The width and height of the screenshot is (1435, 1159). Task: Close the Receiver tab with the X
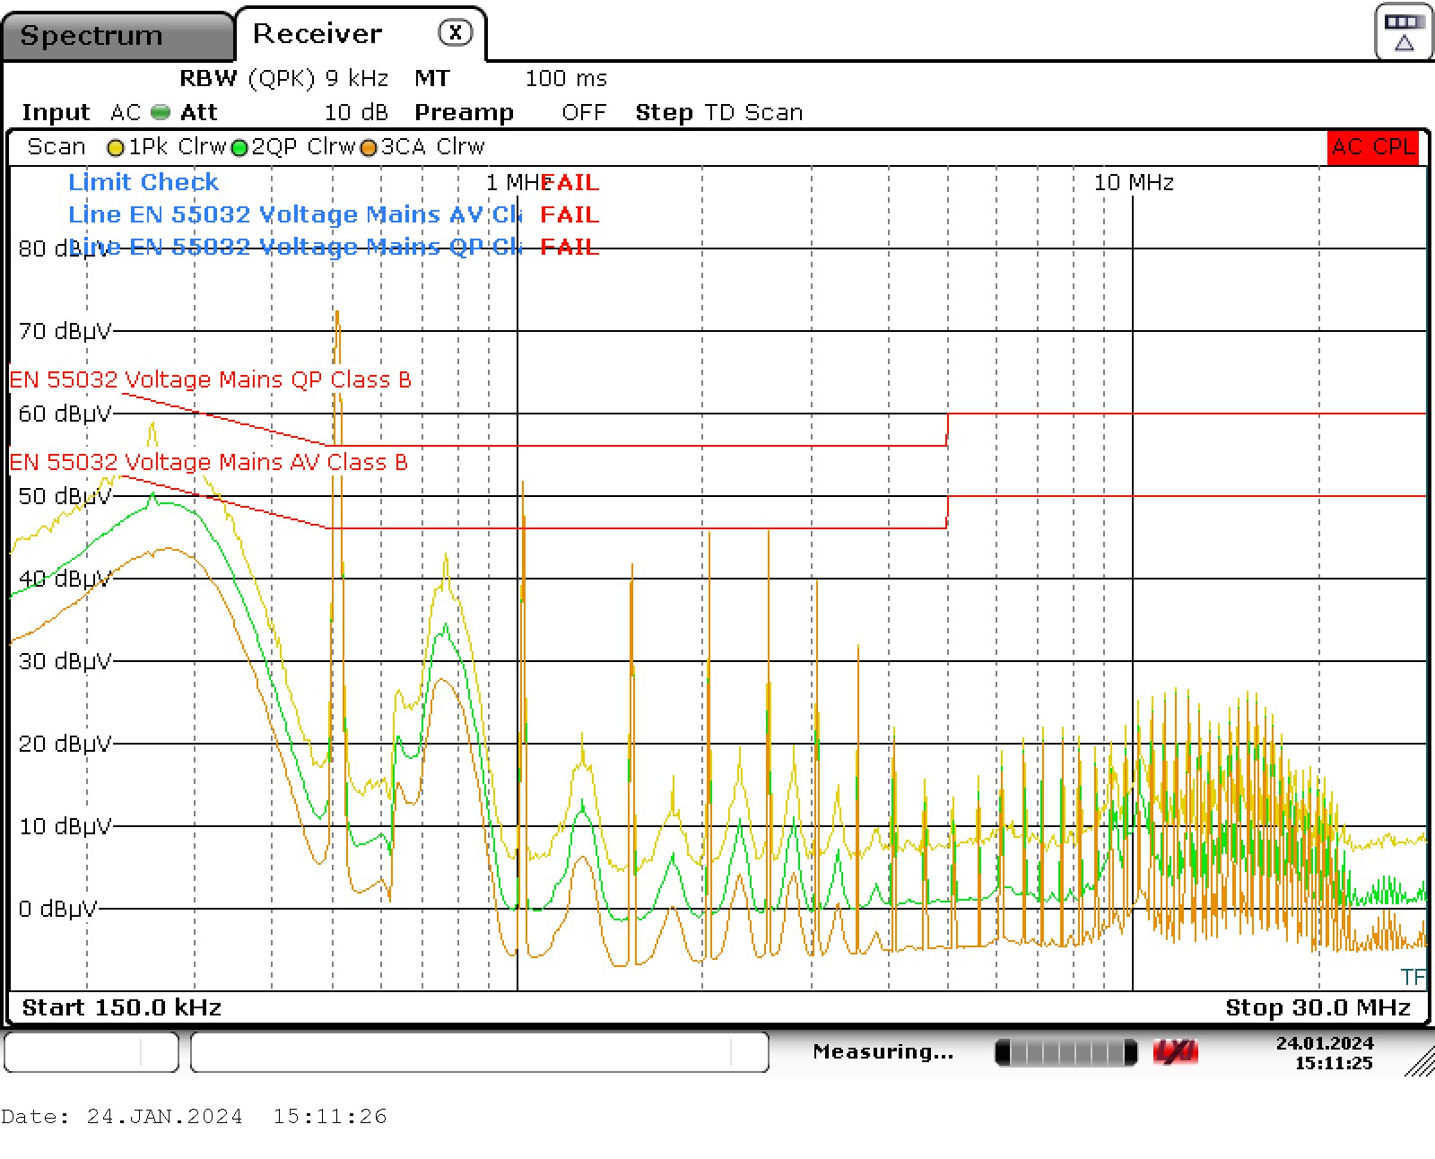tap(455, 33)
